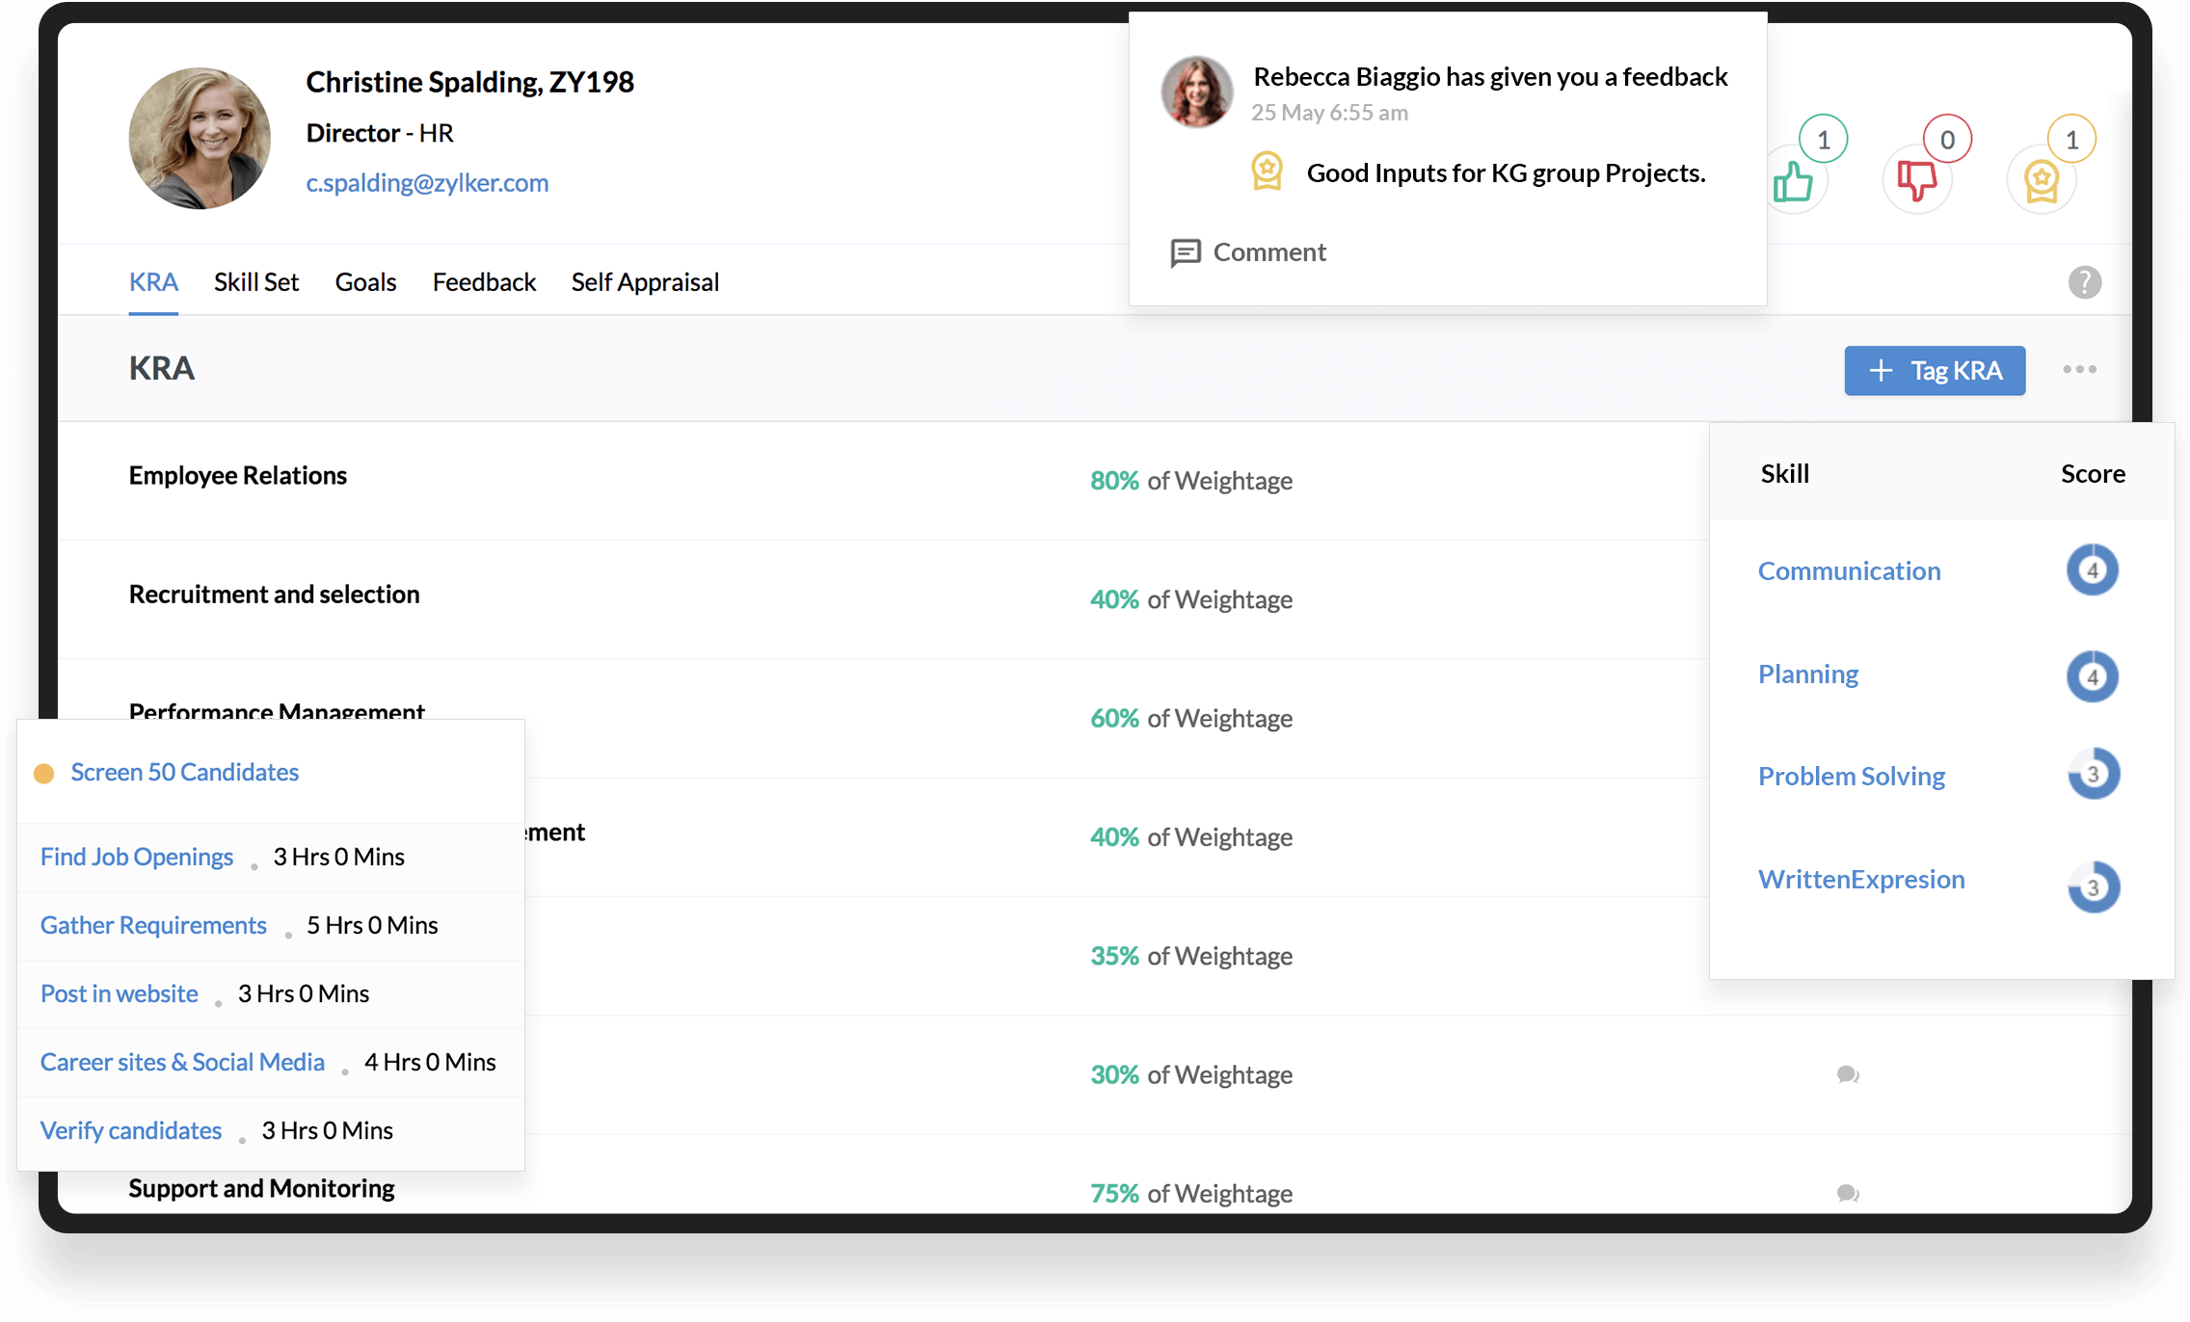2190x1322 pixels.
Task: Click the comment bubble on 30% weightage row
Action: point(1847,1074)
